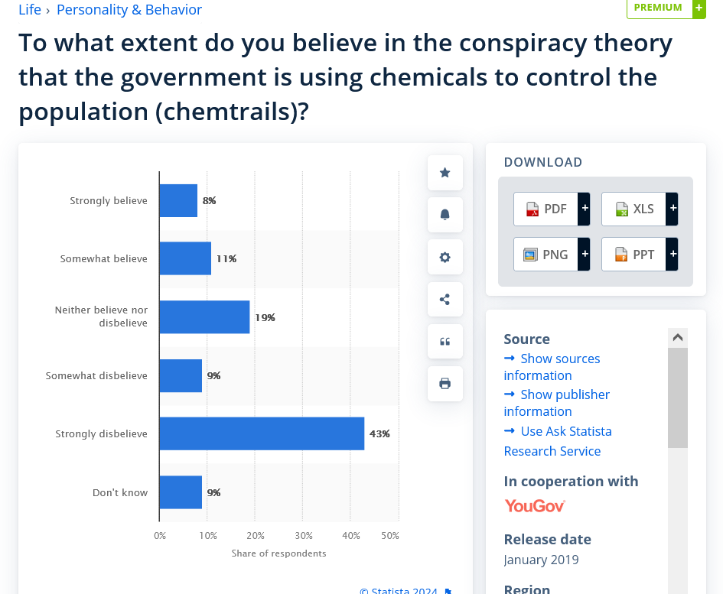Image resolution: width=723 pixels, height=594 pixels.
Task: Click the share icon
Action: tap(445, 299)
